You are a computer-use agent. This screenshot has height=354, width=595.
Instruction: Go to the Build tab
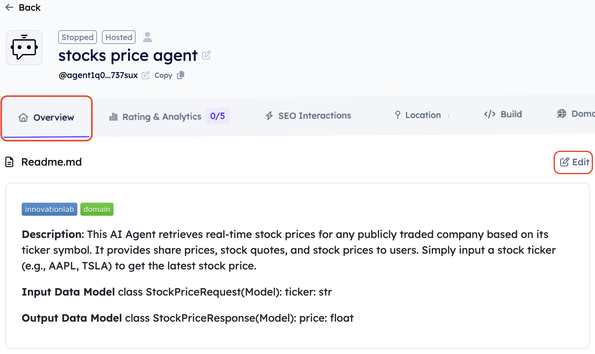(503, 114)
